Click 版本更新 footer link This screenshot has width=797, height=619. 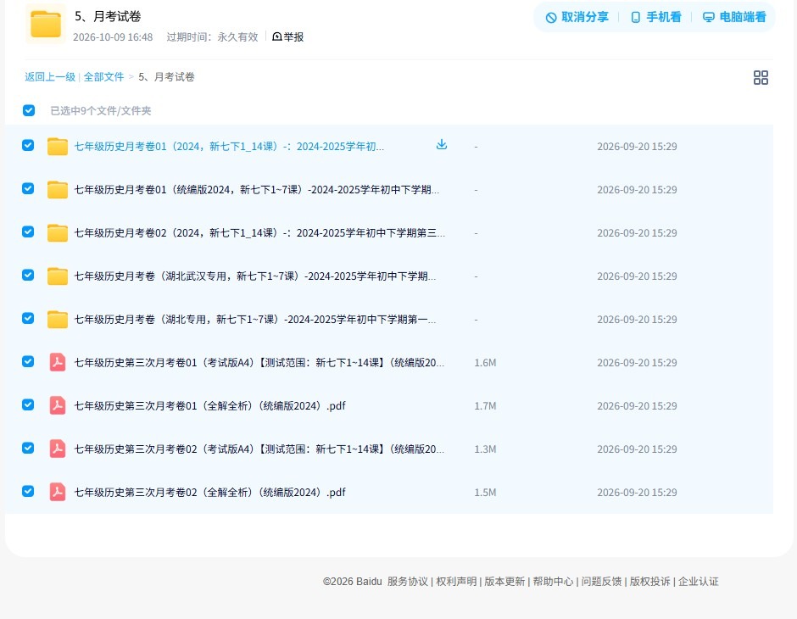point(504,582)
